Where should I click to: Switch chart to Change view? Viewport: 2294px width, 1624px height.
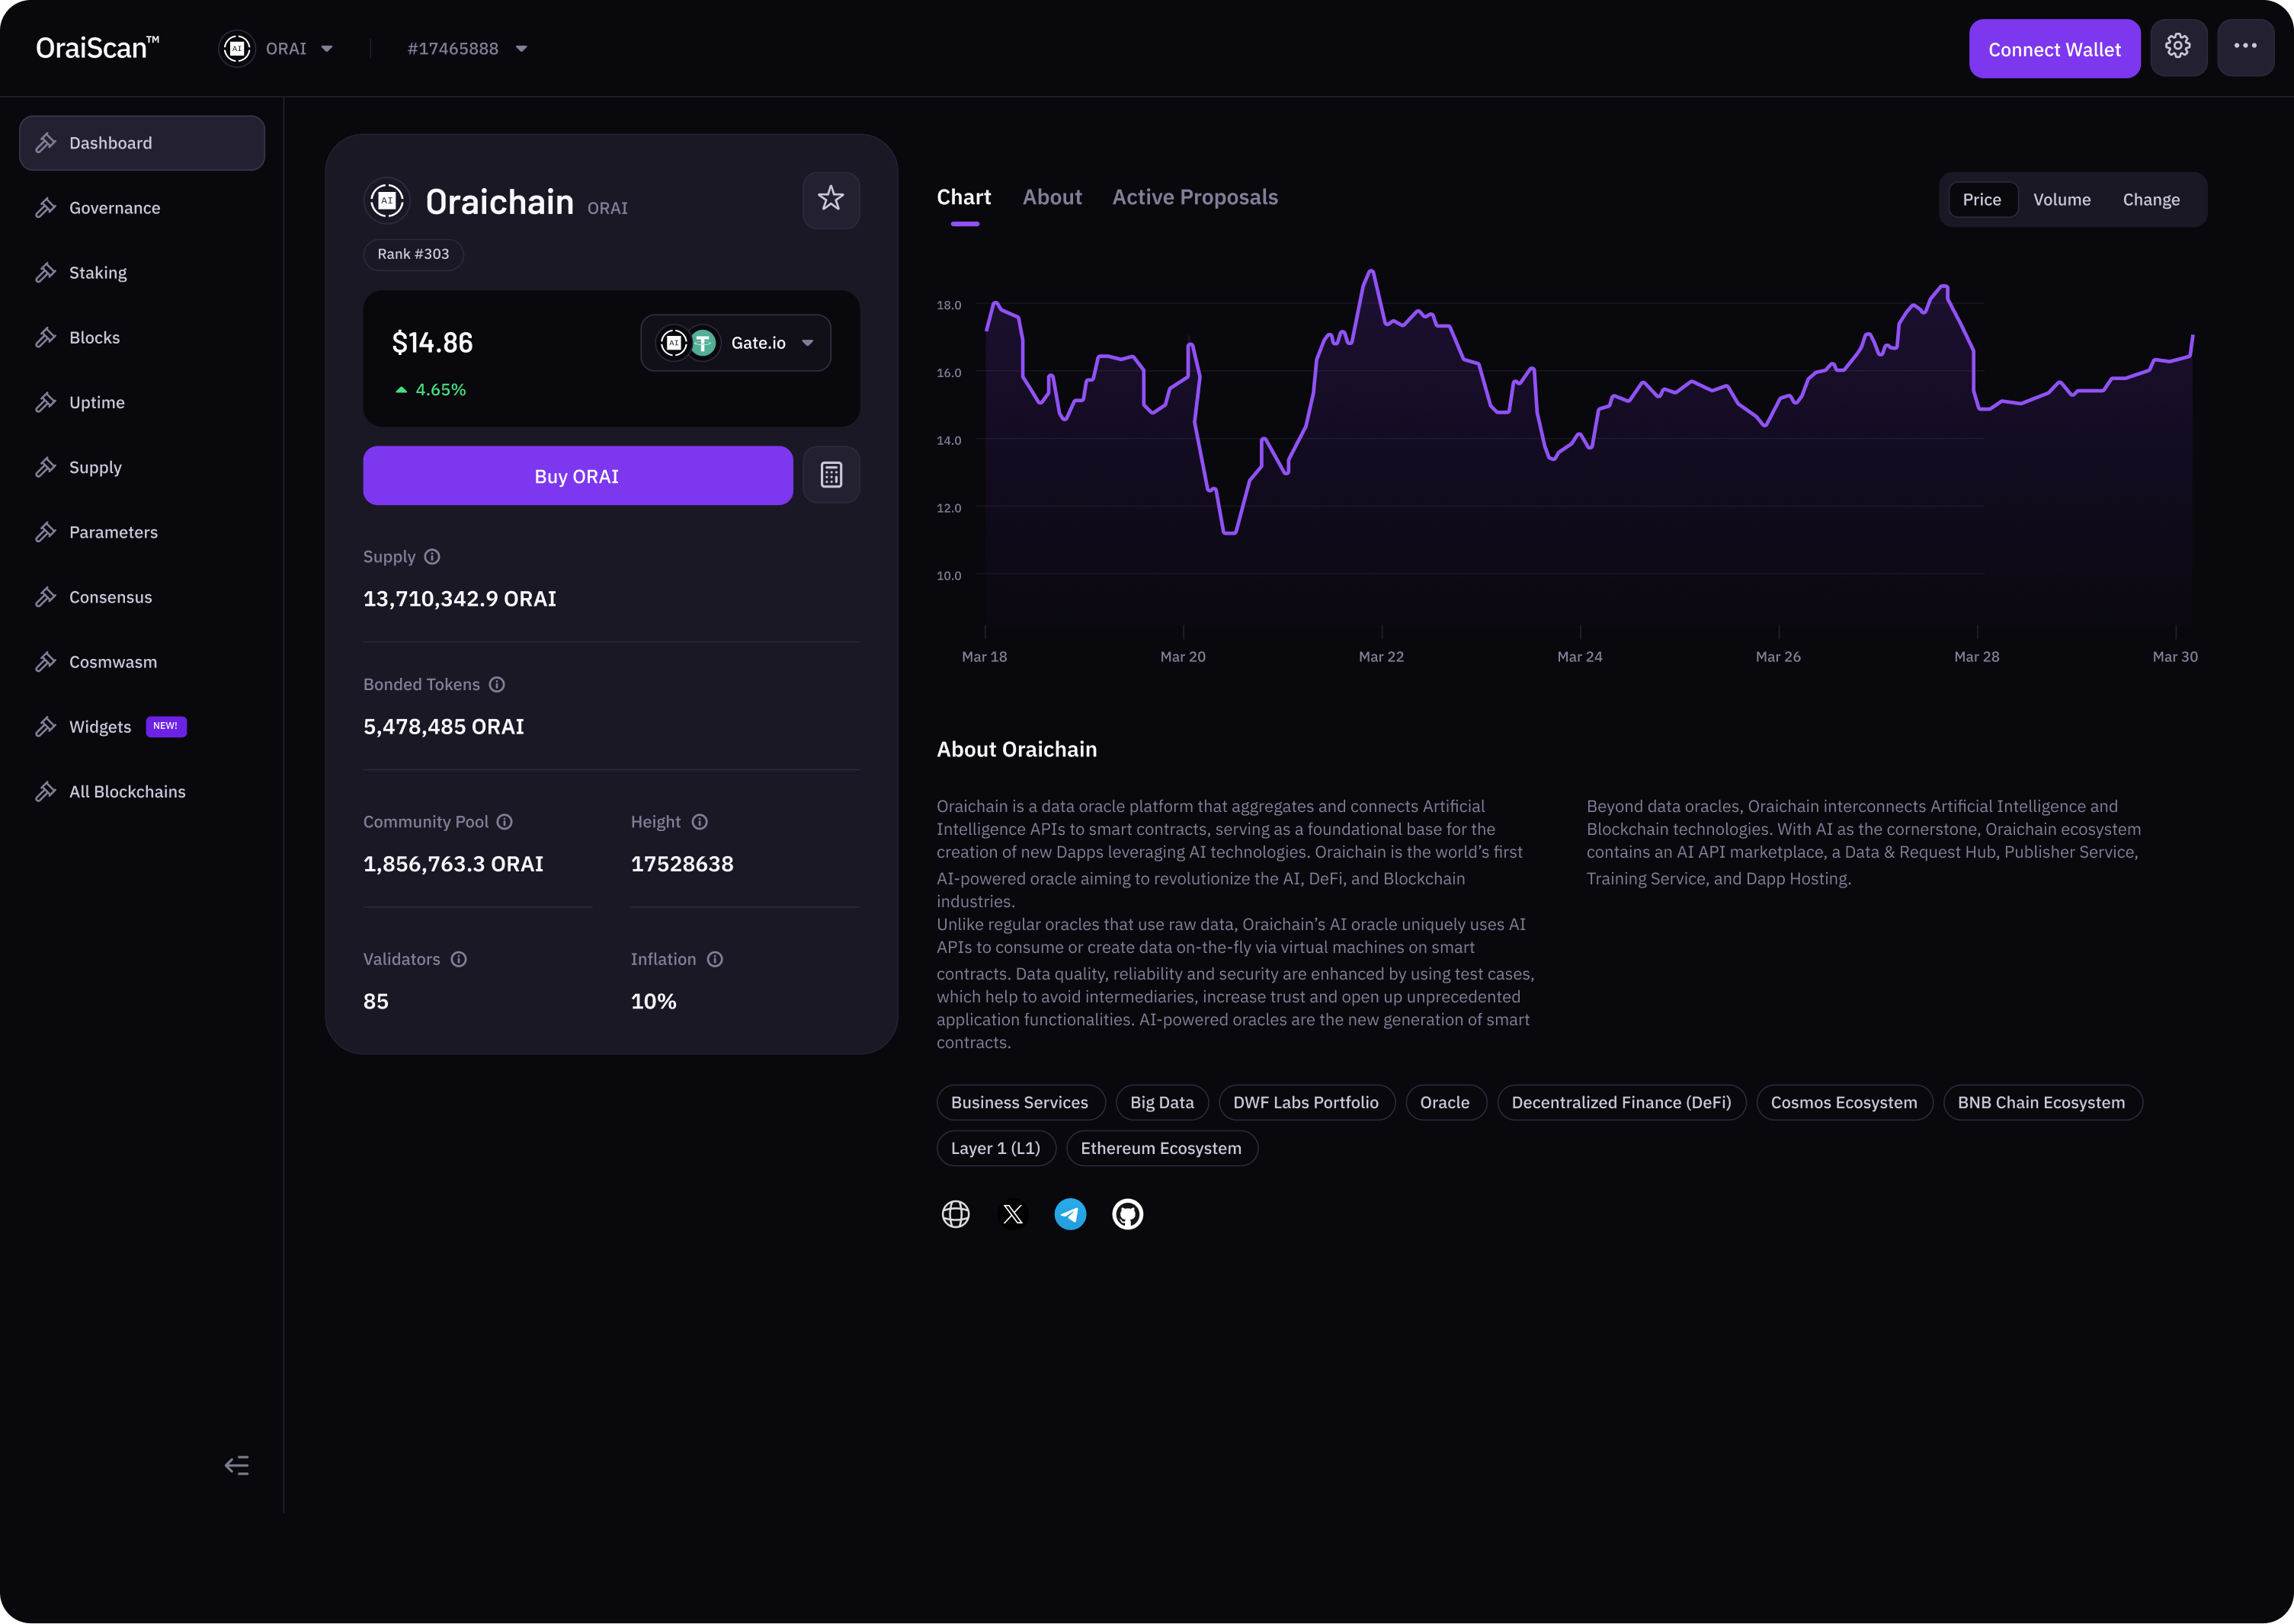point(2151,200)
